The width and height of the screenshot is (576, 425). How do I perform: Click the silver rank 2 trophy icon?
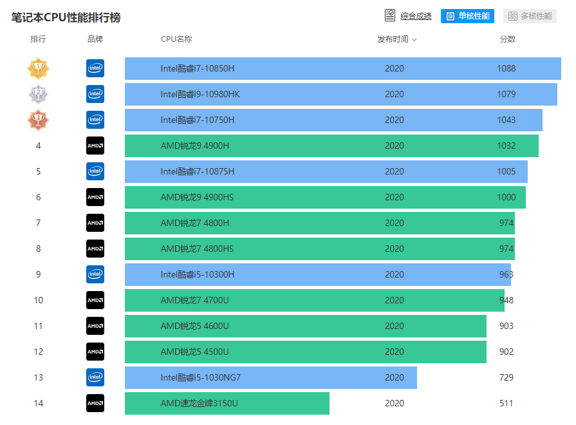tap(38, 94)
